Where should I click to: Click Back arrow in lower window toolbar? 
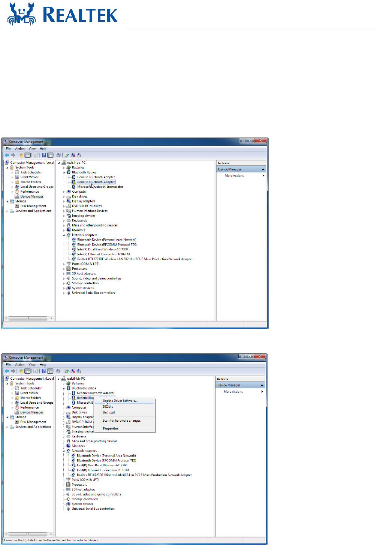(7, 371)
